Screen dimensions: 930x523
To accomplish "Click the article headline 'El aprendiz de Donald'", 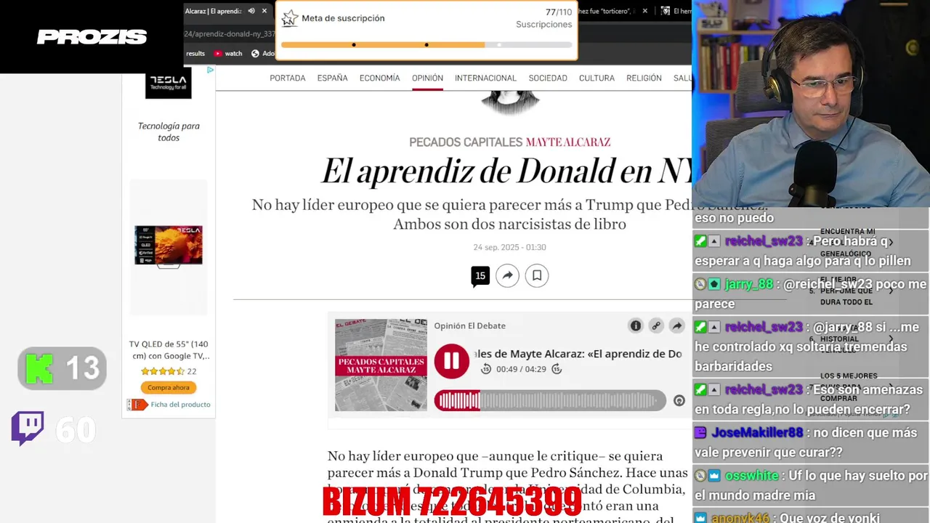I will click(506, 171).
